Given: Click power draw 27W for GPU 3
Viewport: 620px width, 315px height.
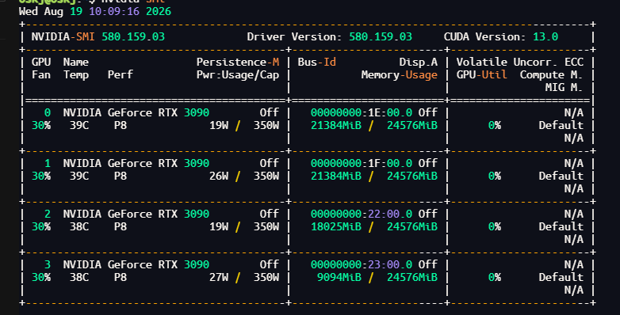Looking at the screenshot, I should pyautogui.click(x=219, y=277).
